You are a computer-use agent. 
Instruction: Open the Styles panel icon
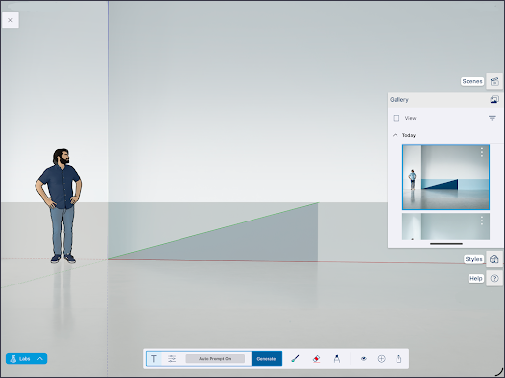point(494,259)
